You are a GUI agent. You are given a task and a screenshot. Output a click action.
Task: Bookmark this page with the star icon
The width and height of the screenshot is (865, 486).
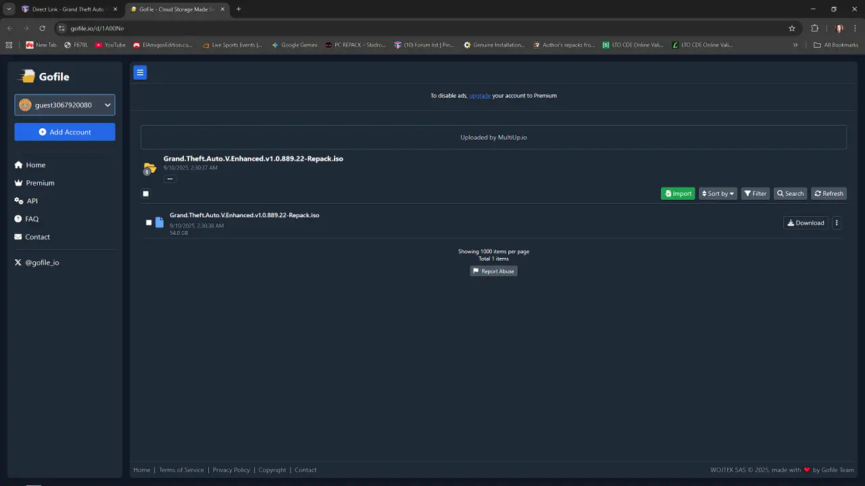792,28
